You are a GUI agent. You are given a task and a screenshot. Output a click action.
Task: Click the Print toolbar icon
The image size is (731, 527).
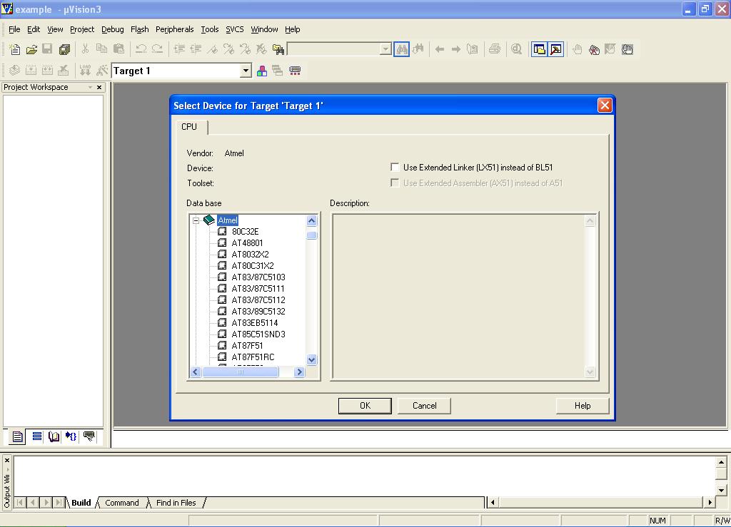(x=495, y=49)
